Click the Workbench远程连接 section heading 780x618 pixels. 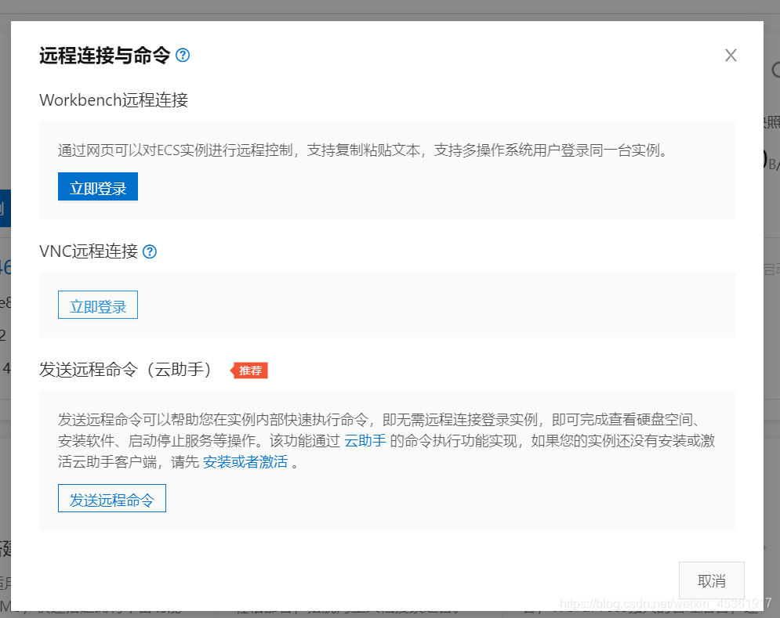click(114, 100)
